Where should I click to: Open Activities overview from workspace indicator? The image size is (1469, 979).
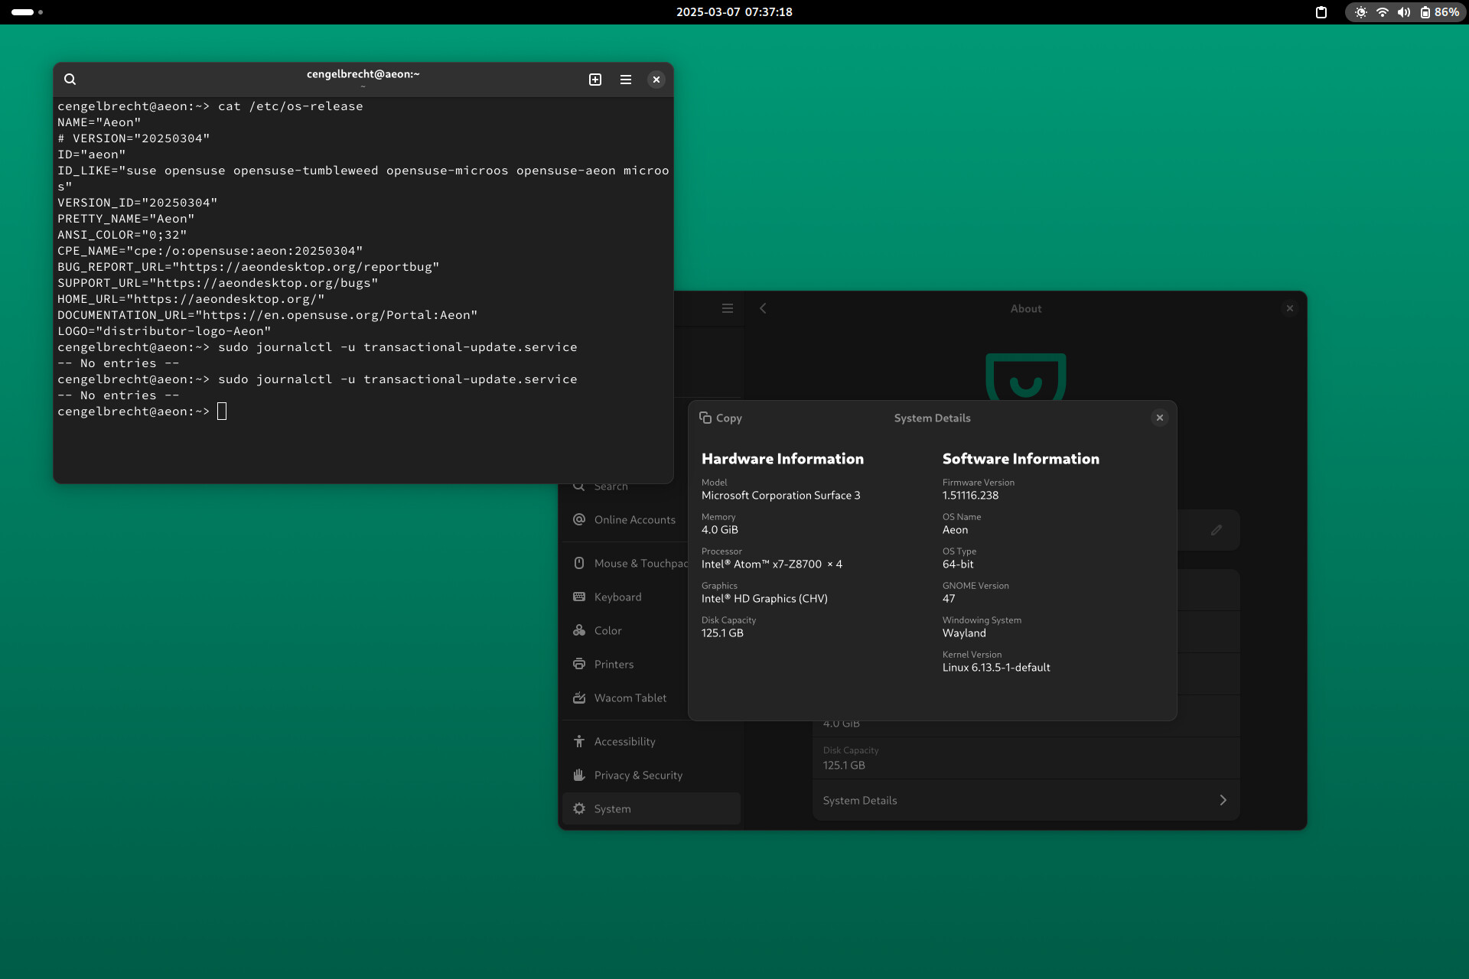28,12
